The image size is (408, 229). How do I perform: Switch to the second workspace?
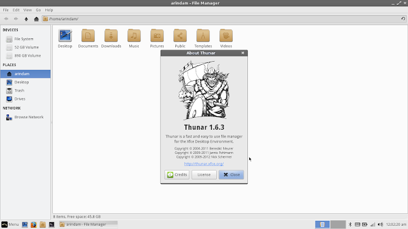[x=338, y=225]
